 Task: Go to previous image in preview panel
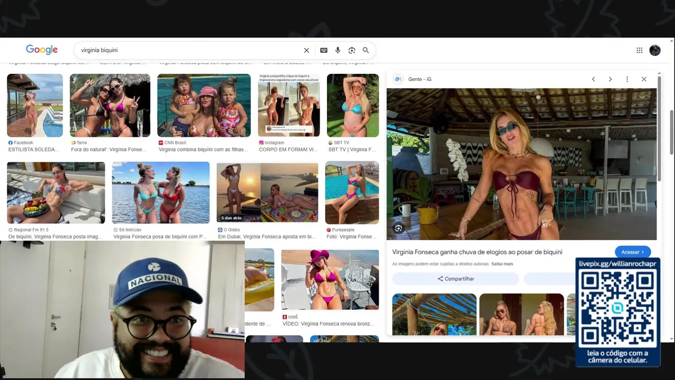(x=593, y=79)
